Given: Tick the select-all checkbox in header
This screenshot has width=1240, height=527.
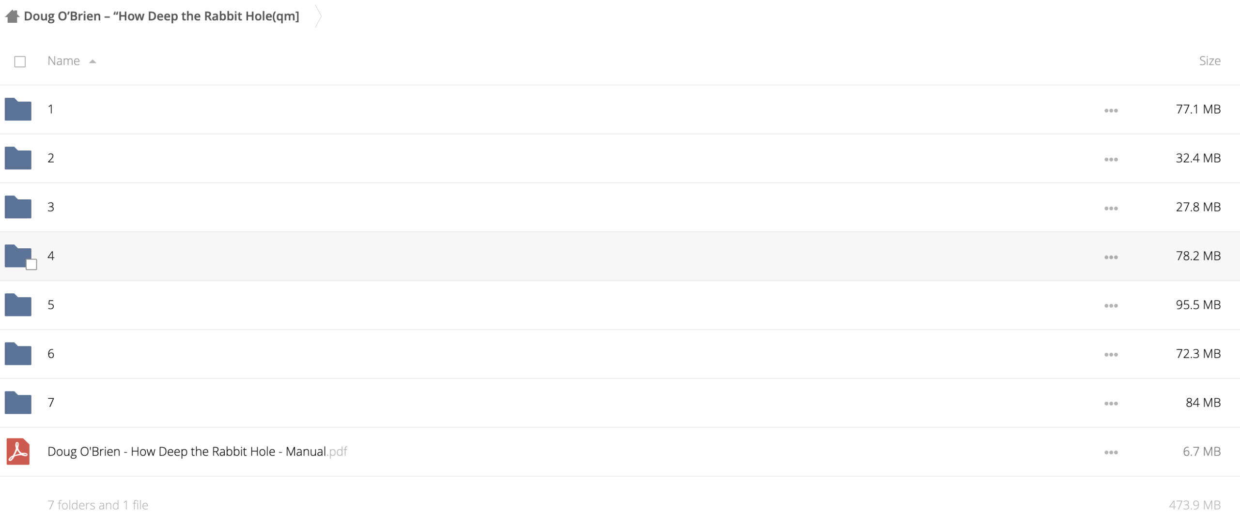Looking at the screenshot, I should point(20,61).
